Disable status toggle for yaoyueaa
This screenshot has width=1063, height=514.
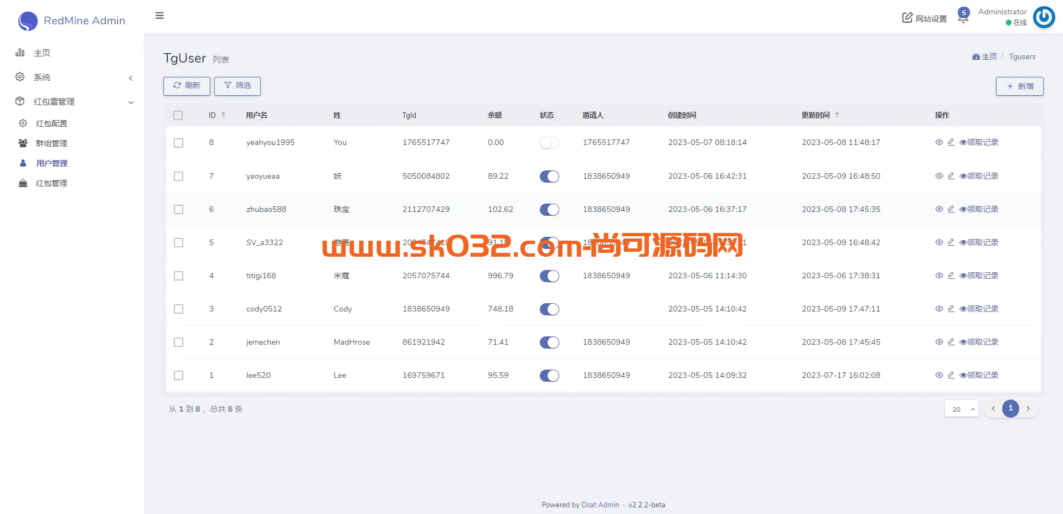[549, 176]
